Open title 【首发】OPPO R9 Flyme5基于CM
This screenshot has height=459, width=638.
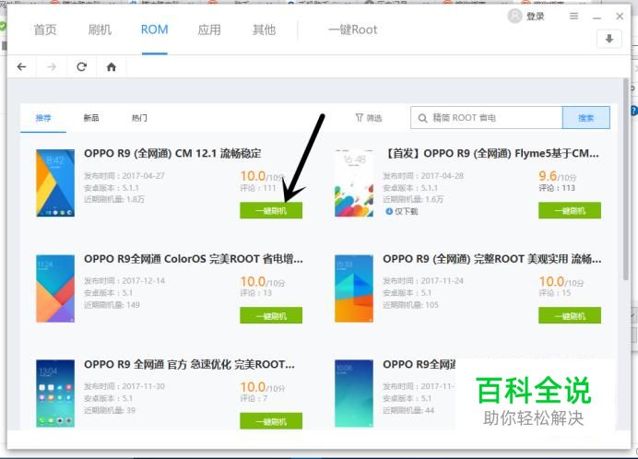pyautogui.click(x=491, y=153)
